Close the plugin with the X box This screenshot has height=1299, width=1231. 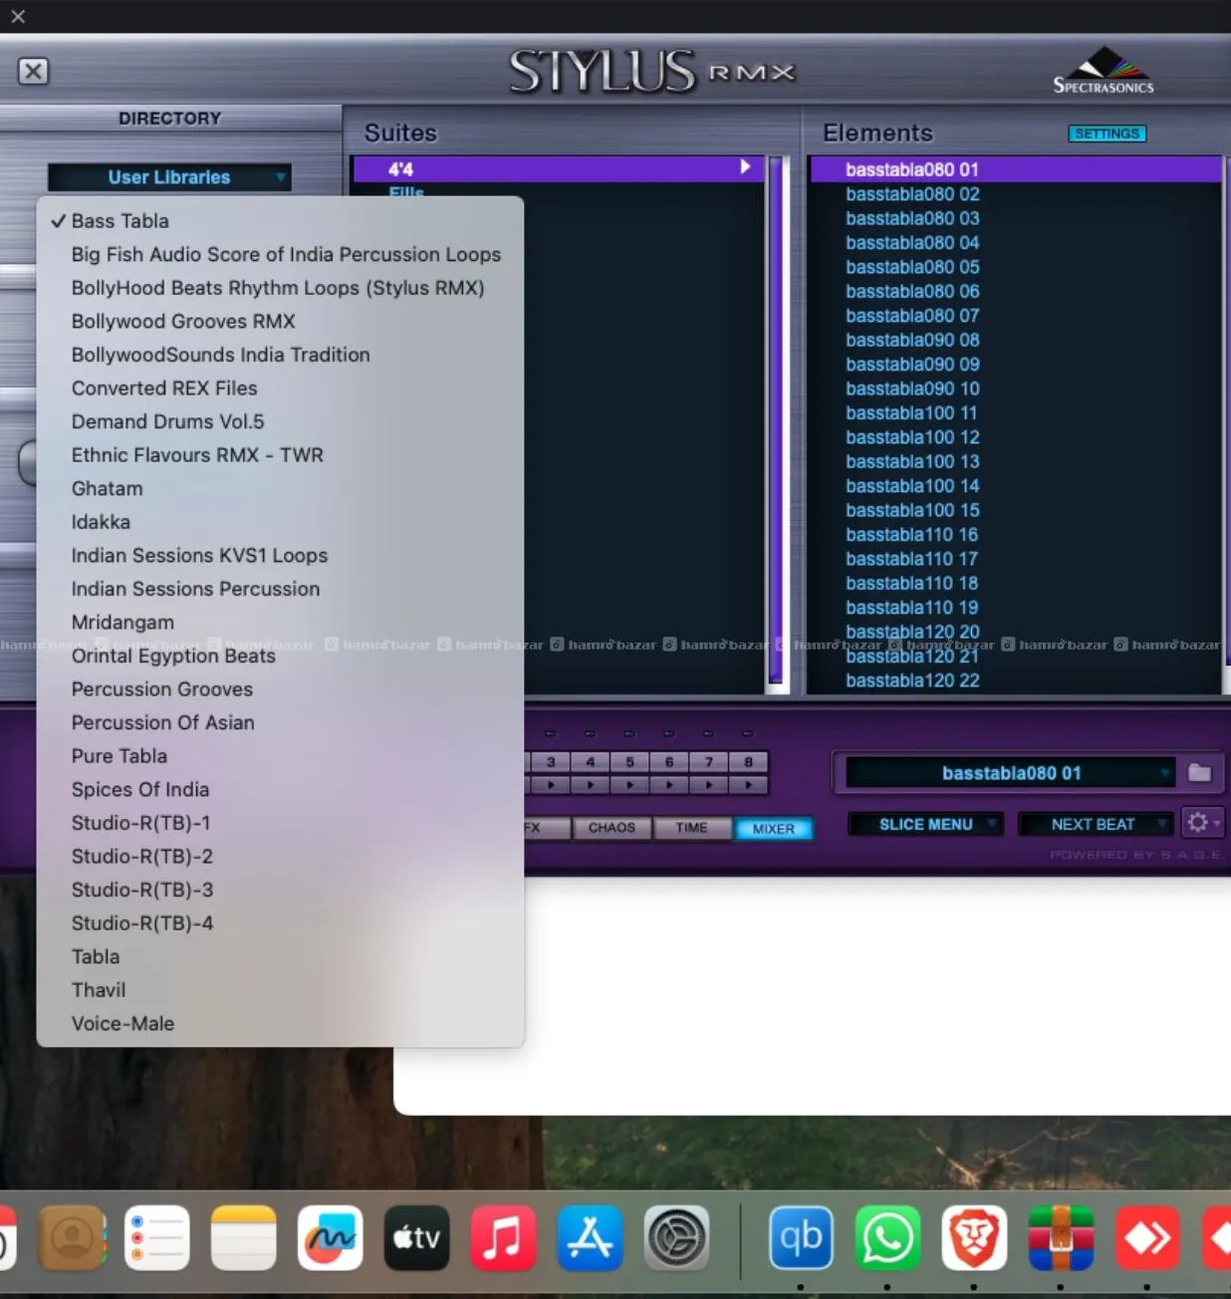(33, 71)
